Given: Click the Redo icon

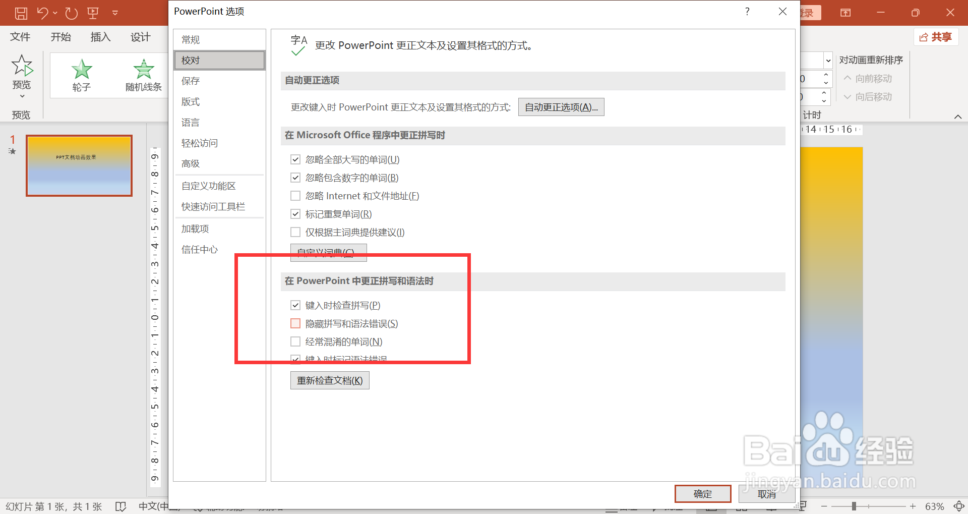Looking at the screenshot, I should (72, 13).
